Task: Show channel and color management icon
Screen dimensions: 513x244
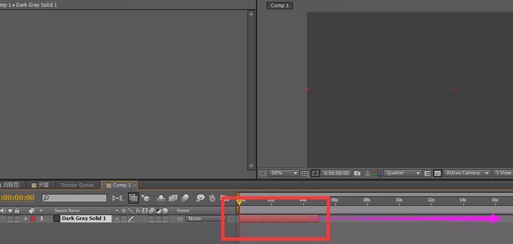Action: click(378, 173)
